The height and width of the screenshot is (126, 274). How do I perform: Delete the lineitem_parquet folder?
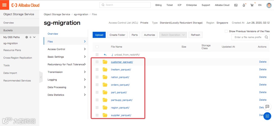coord(263,69)
